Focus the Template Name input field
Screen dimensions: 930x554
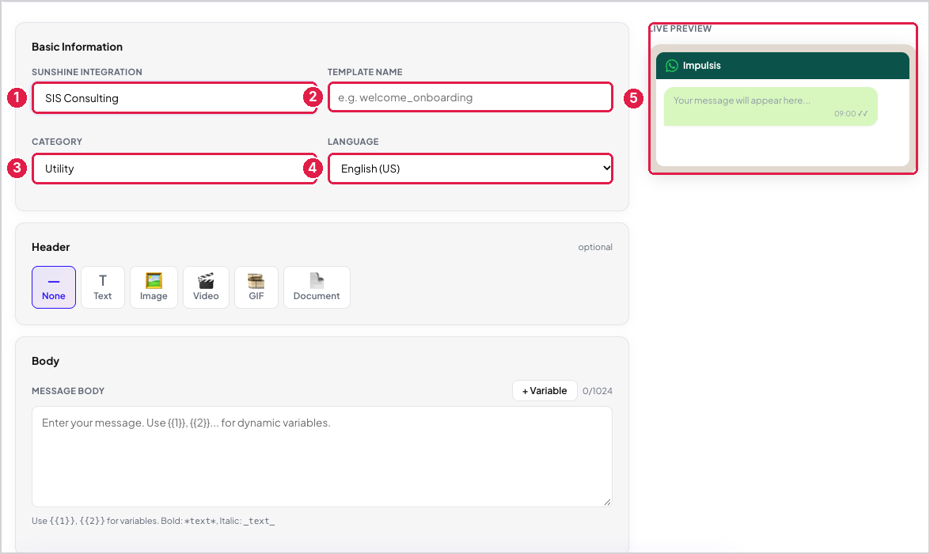coord(470,97)
